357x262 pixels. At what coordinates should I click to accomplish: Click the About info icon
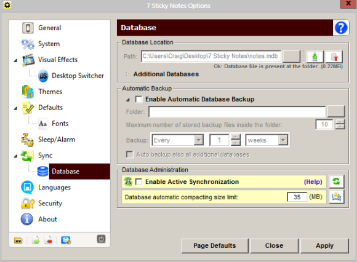27,219
